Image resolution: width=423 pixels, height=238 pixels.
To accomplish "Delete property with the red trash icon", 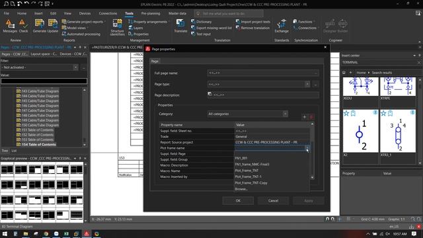I will coord(311,117).
